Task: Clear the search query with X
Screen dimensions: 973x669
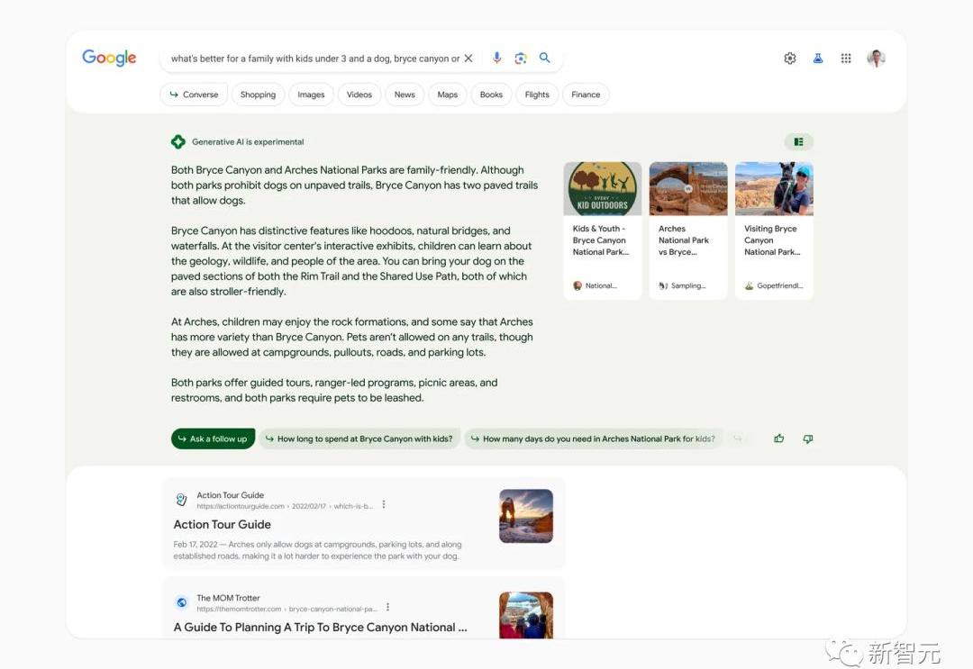Action: coord(468,59)
